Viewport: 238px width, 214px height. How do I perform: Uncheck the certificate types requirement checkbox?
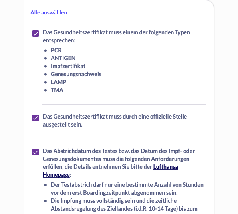click(36, 34)
